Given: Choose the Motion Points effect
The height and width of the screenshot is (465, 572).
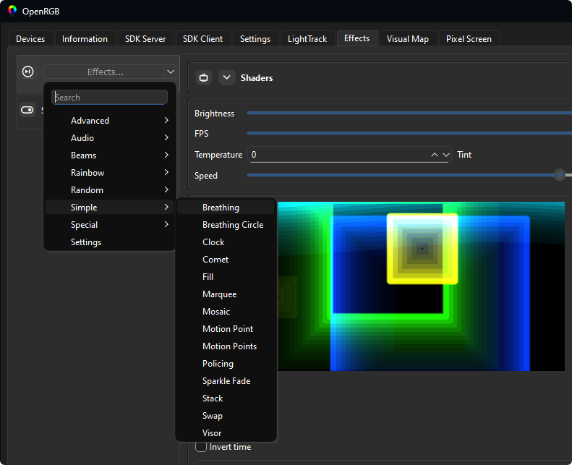Looking at the screenshot, I should pos(226,346).
